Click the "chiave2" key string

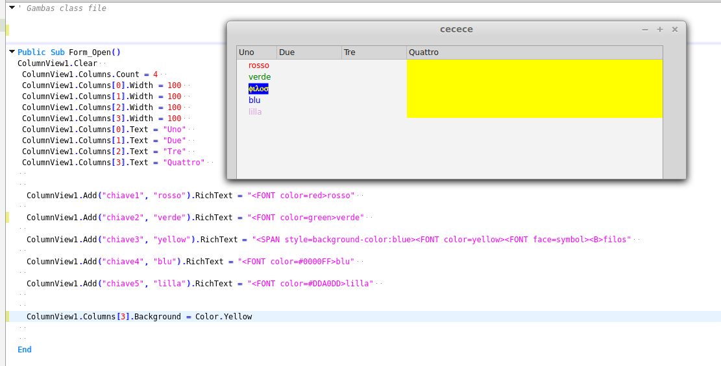(x=123, y=218)
